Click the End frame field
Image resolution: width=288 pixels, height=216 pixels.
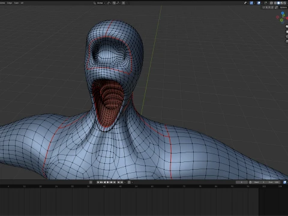click(x=274, y=182)
